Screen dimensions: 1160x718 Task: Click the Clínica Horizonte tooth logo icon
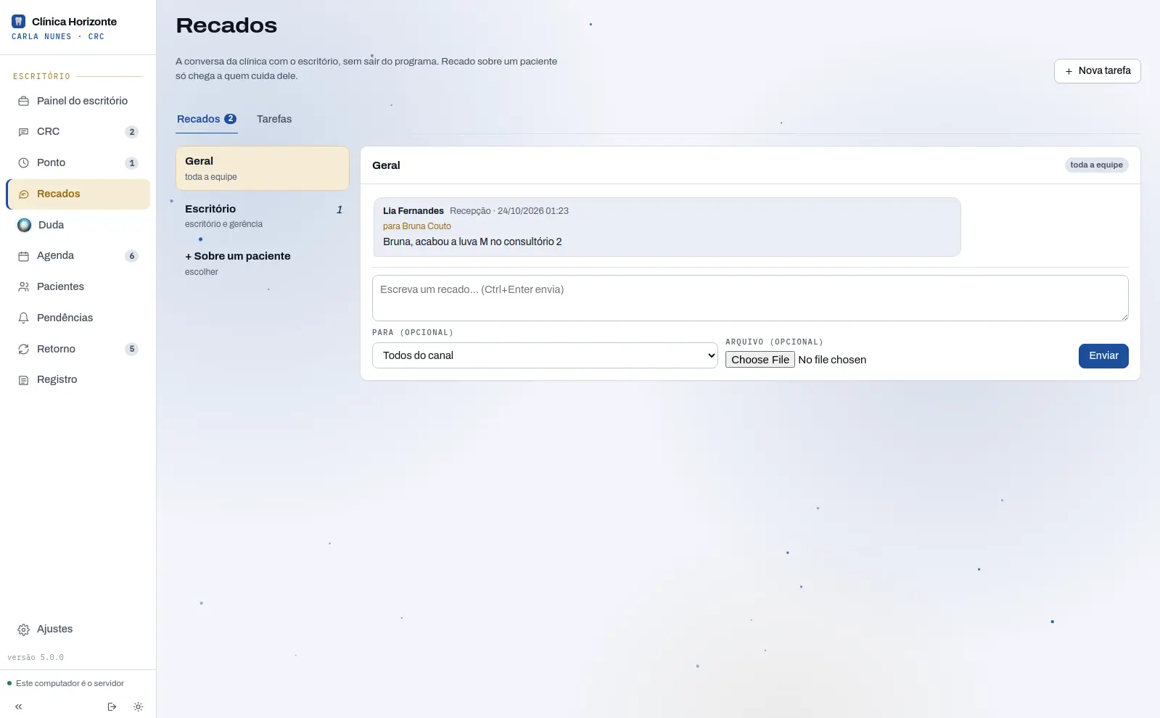pos(19,22)
